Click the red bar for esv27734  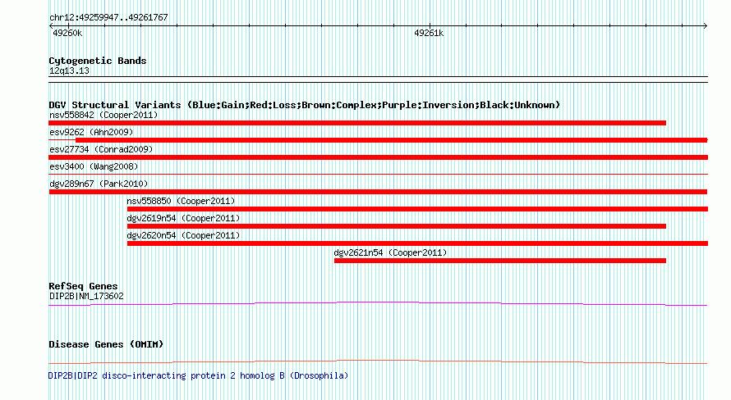tap(378, 157)
